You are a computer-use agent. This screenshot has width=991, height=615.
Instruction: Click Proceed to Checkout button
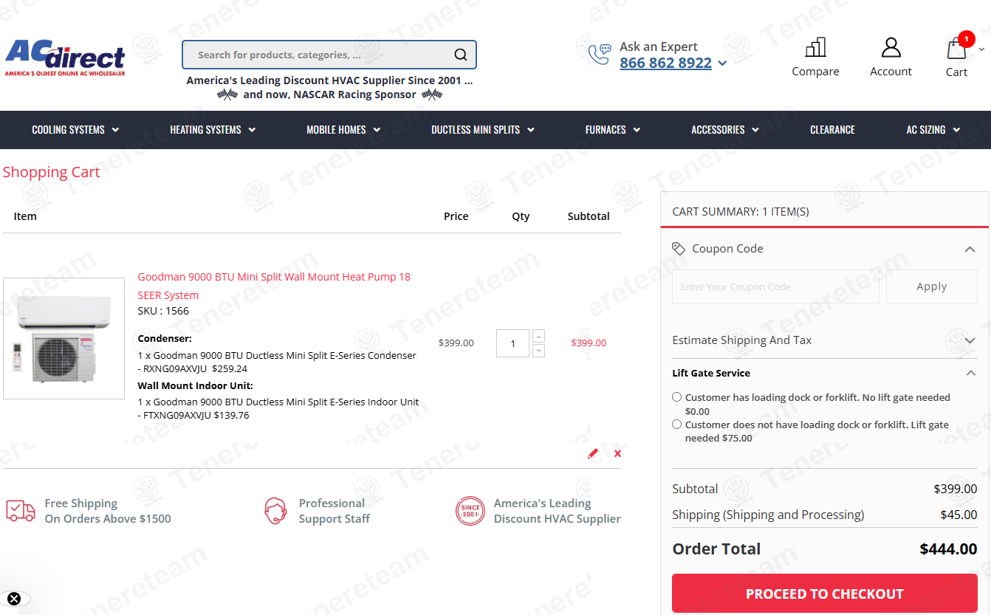tap(824, 594)
